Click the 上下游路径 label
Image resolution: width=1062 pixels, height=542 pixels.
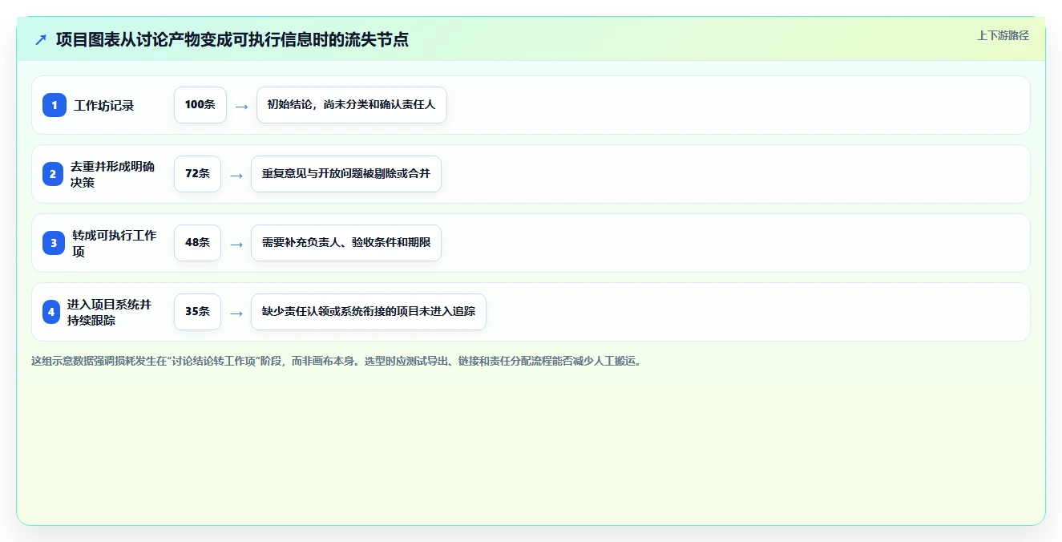point(1003,35)
